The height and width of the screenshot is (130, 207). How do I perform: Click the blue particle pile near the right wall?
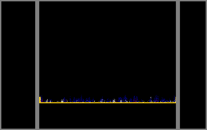coord(175,99)
